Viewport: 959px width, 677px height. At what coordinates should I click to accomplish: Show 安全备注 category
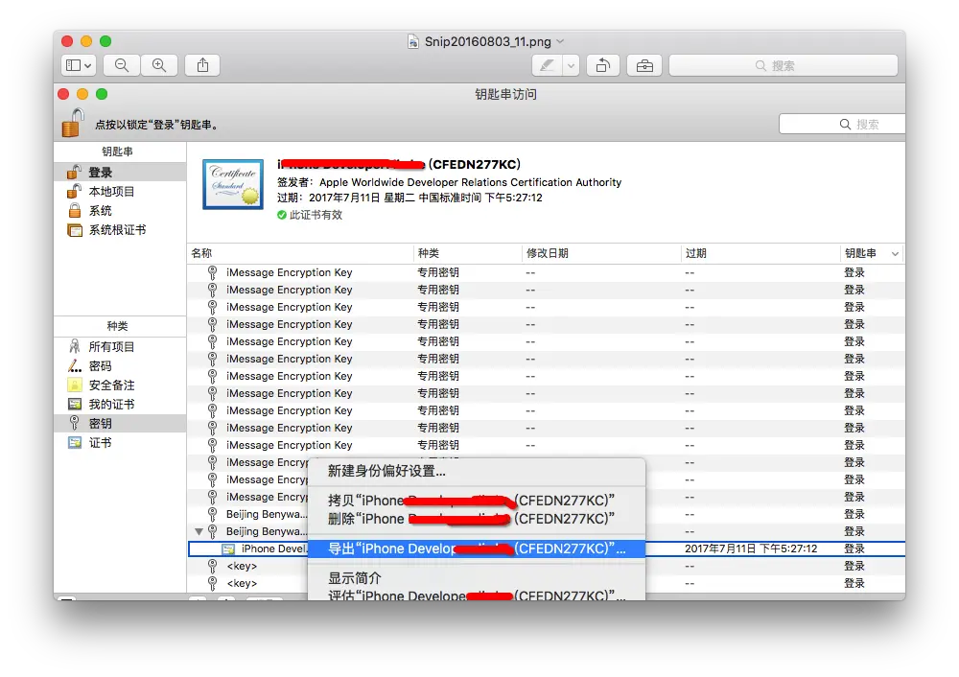[x=120, y=385]
